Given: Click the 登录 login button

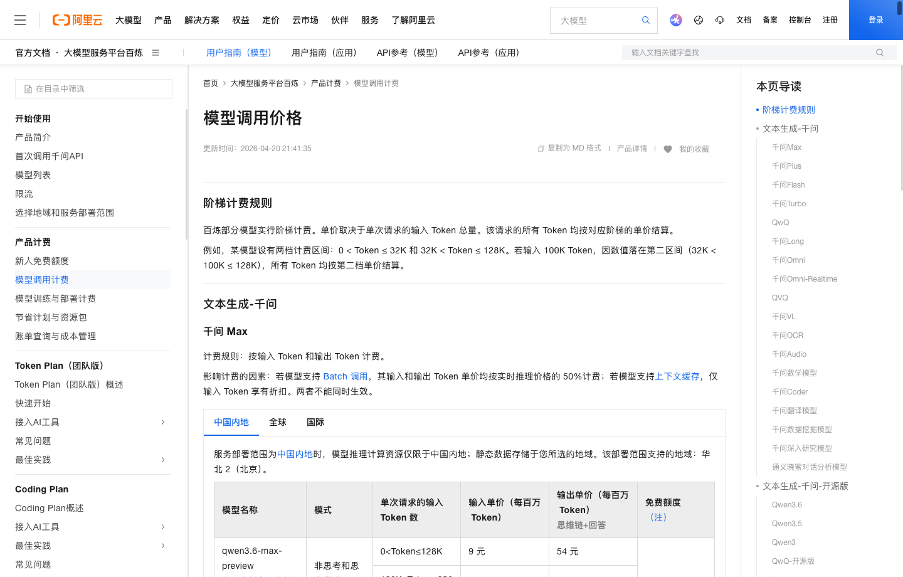Looking at the screenshot, I should point(875,19).
